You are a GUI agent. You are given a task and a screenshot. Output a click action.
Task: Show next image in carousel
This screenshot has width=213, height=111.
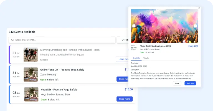click(x=195, y=26)
